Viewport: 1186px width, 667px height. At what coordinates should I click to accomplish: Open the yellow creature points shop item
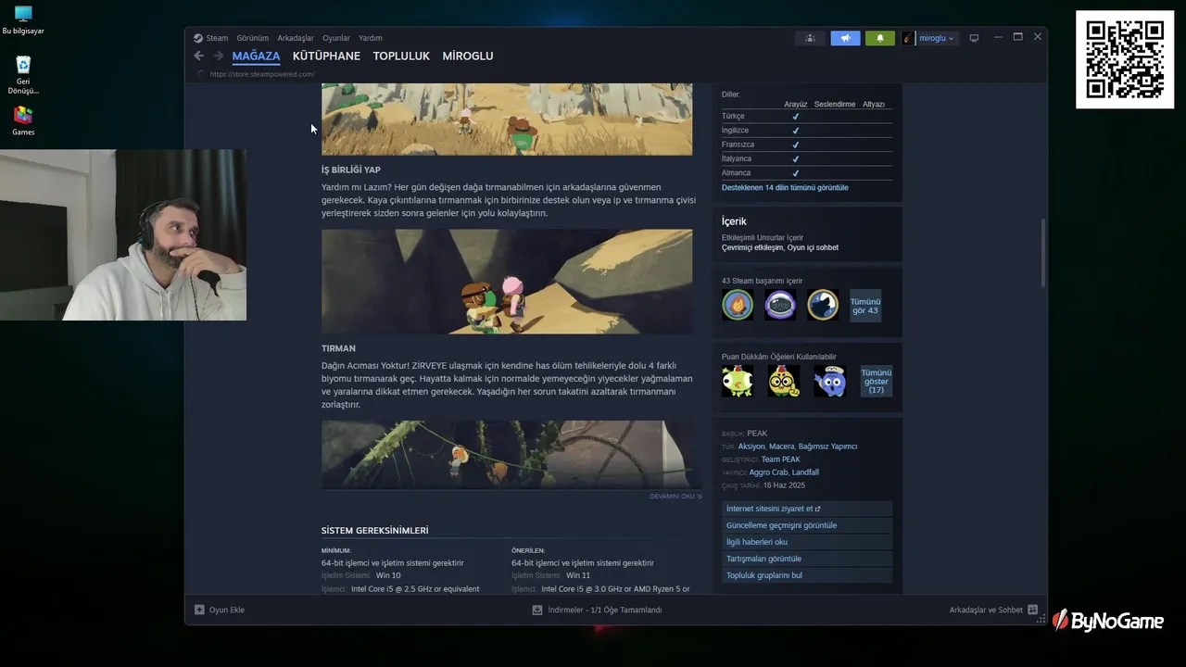coord(784,381)
